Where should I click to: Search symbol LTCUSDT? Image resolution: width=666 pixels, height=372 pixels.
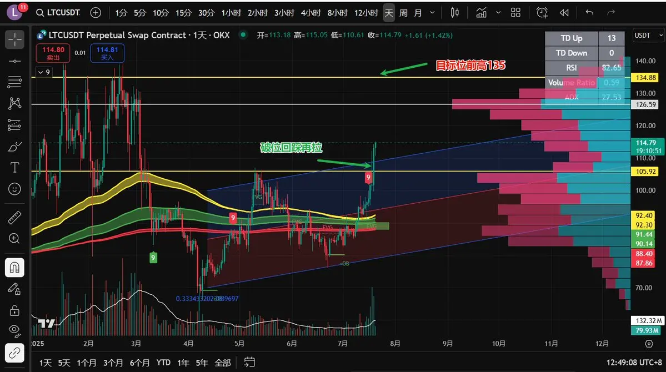[x=58, y=13]
